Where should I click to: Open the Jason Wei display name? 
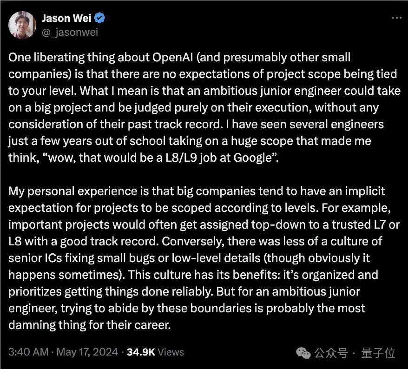pyautogui.click(x=67, y=19)
